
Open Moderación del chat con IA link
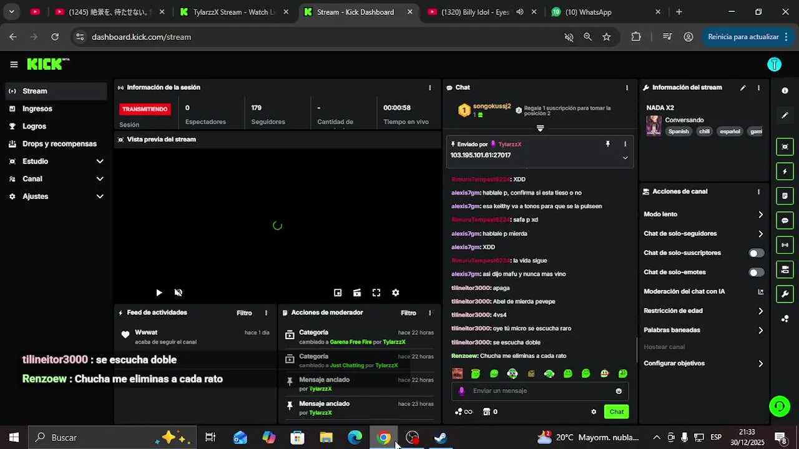[703, 292]
